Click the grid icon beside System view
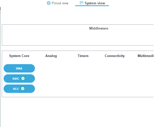The image size is (154, 127). click(82, 3)
